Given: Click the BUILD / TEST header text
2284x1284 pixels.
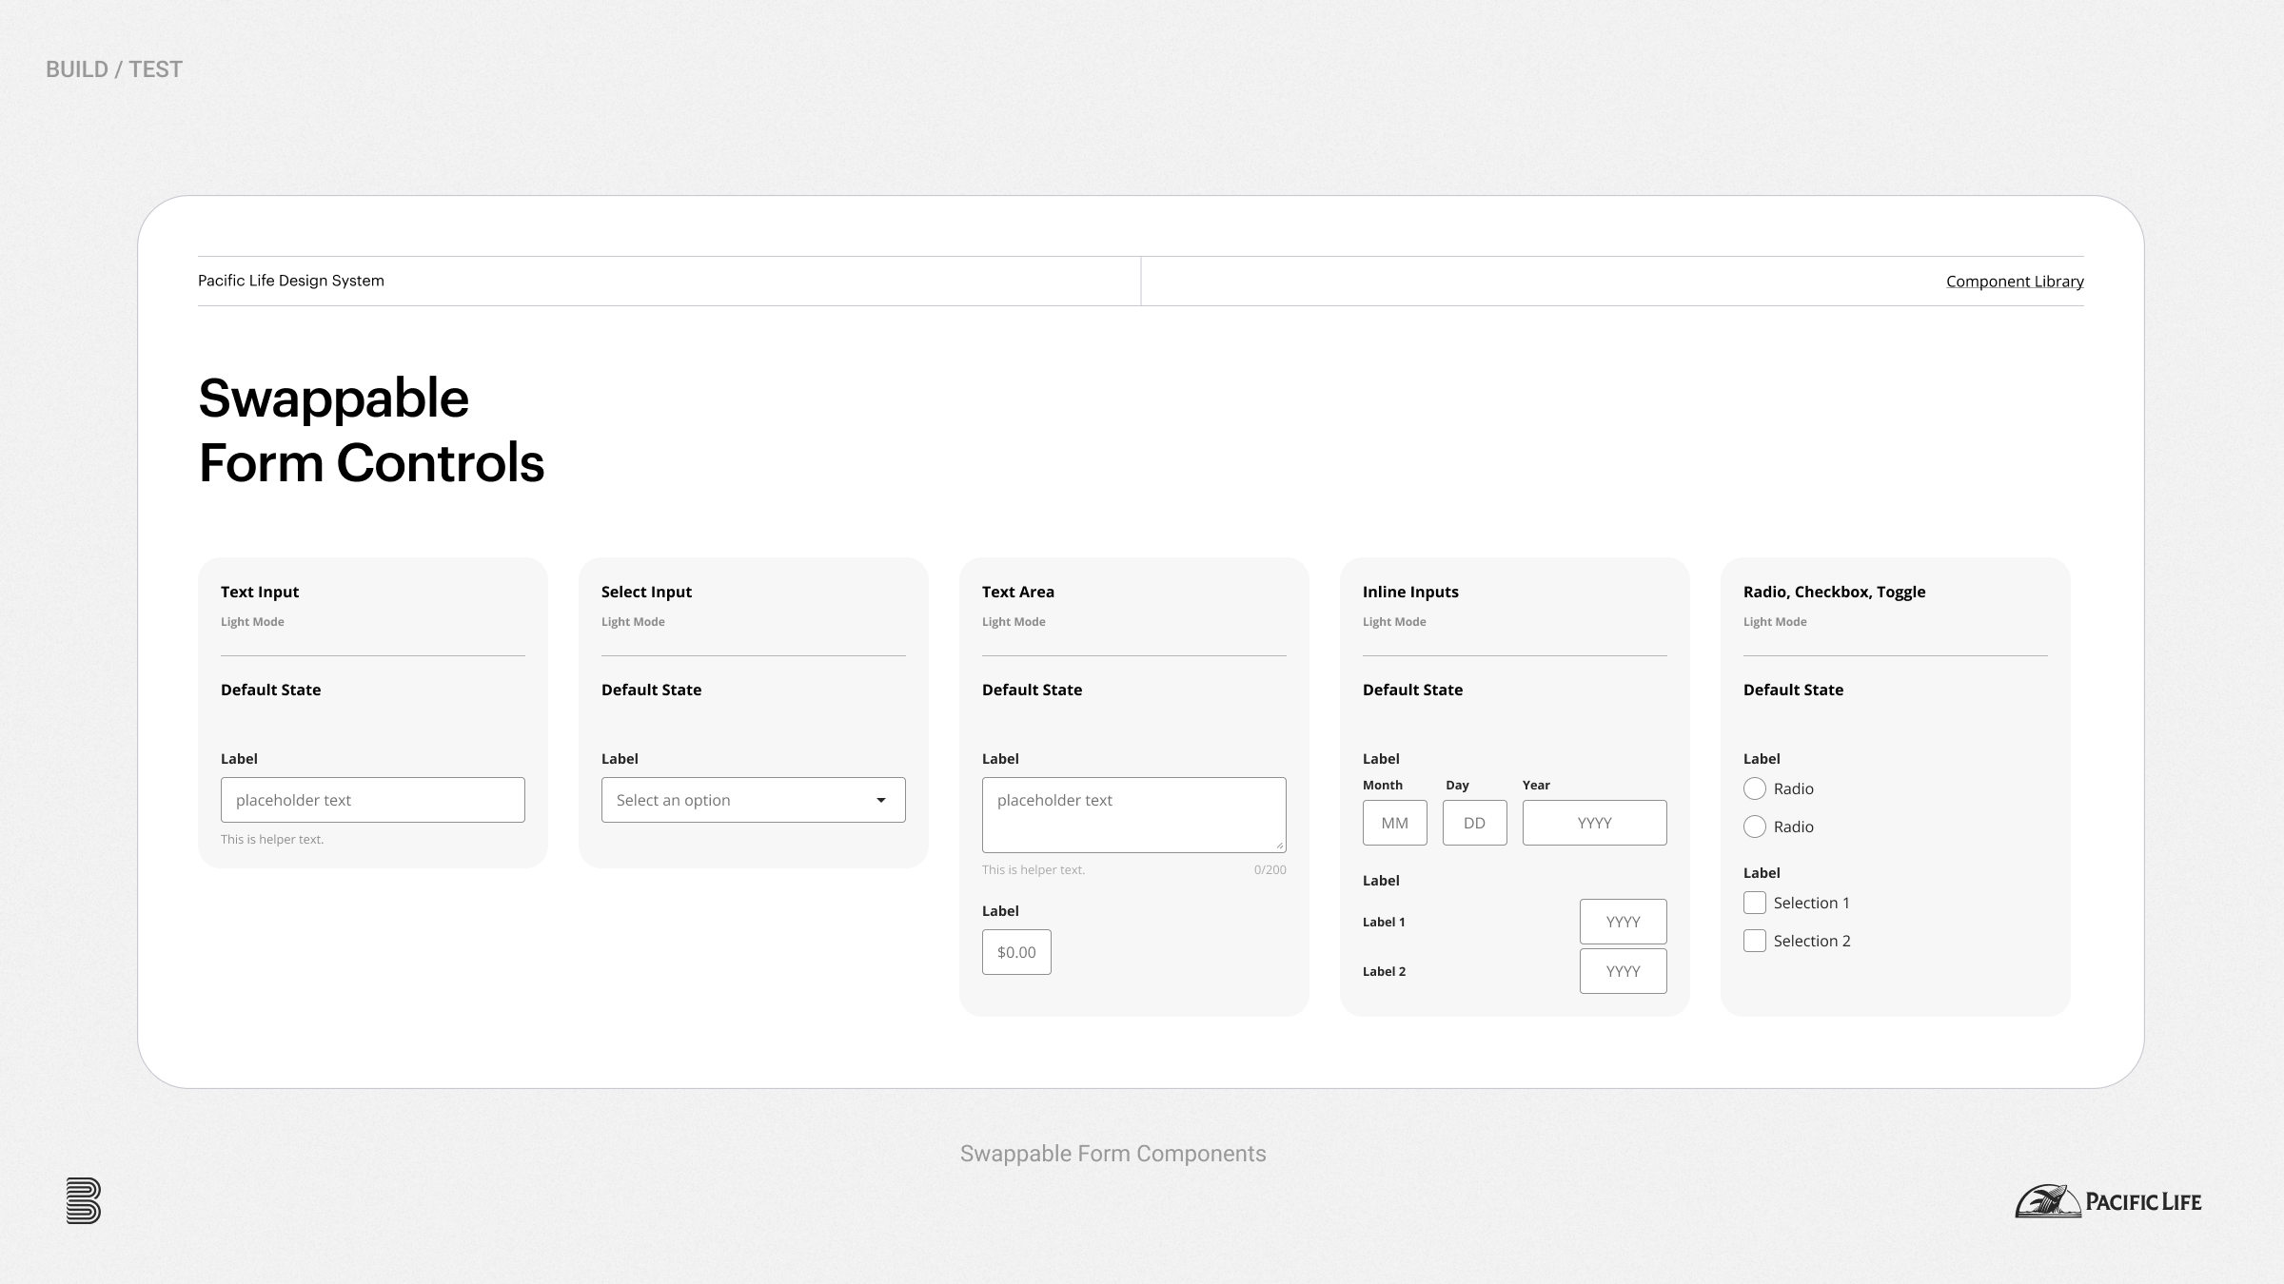Looking at the screenshot, I should 114,69.
